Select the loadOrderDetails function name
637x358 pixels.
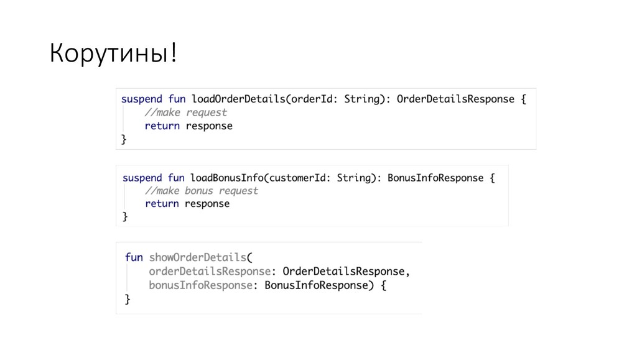tap(239, 99)
